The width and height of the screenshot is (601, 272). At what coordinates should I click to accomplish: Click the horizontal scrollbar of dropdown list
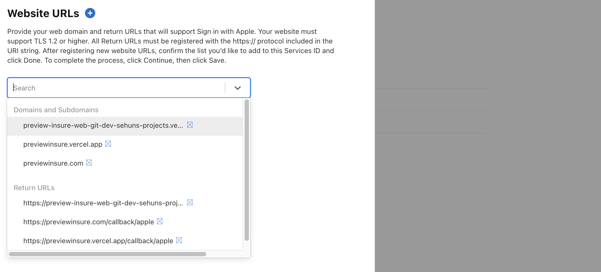(107, 254)
